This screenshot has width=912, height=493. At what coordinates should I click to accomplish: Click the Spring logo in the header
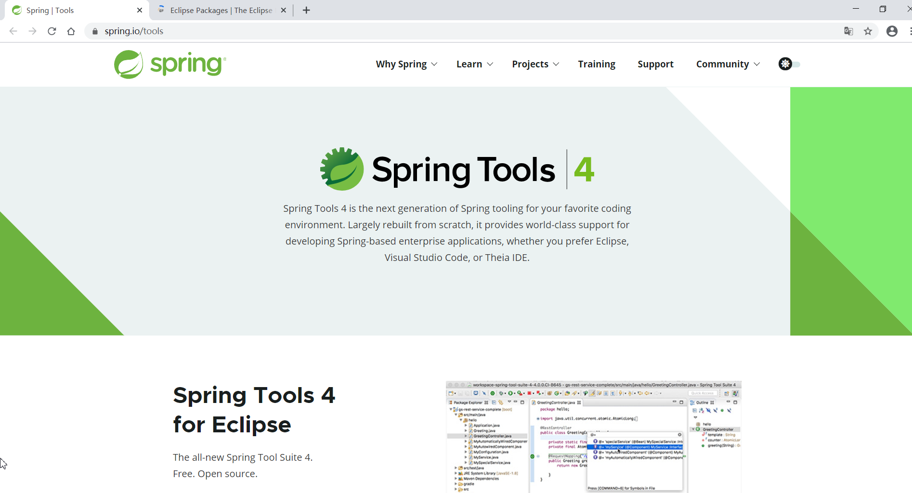pos(170,64)
